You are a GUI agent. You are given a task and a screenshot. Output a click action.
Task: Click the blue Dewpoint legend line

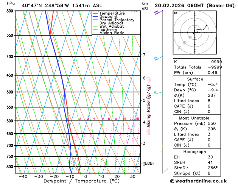click(95, 17)
